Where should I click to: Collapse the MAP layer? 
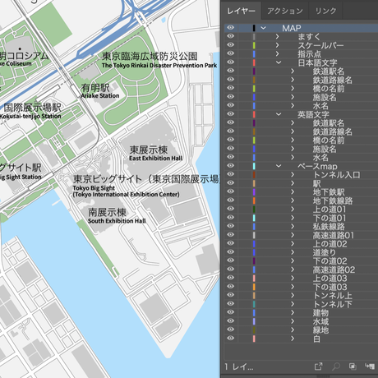tap(263, 28)
